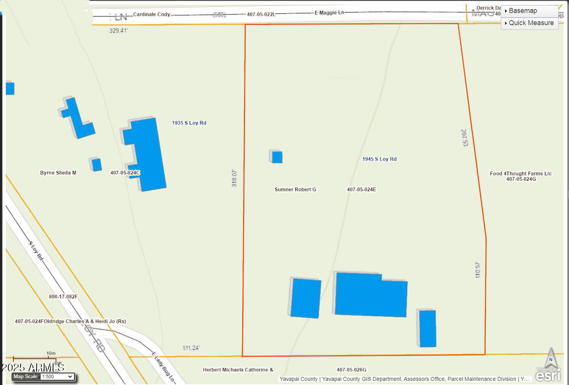Click the 2025 ARMLS watermark
569x385 pixels.
(32, 367)
